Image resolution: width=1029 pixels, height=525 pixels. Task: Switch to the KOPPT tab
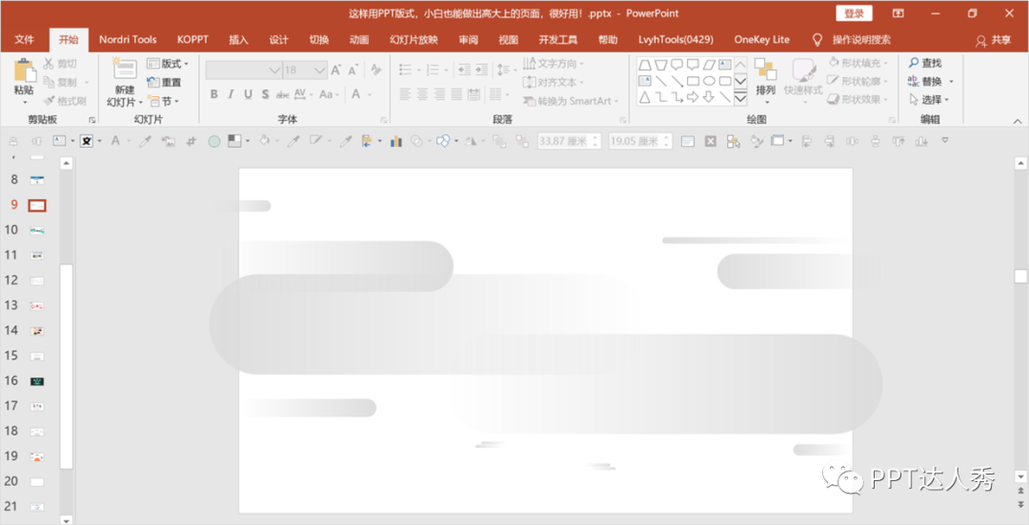(x=192, y=39)
